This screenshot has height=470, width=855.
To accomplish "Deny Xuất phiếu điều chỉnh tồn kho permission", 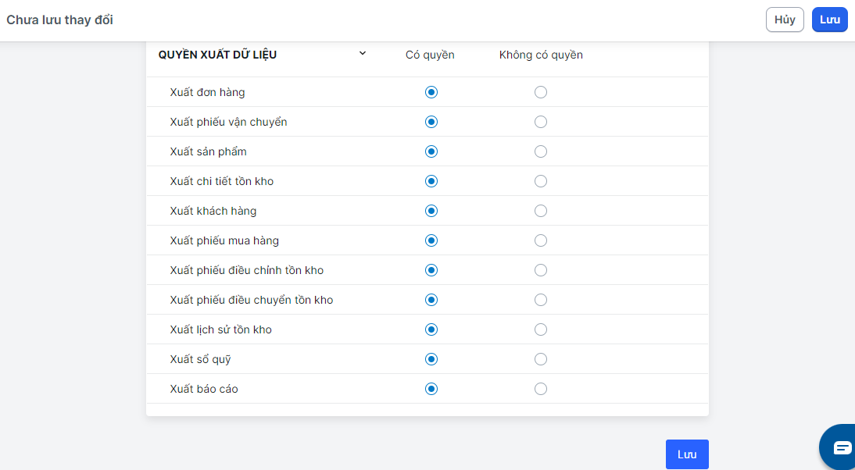I will (541, 270).
